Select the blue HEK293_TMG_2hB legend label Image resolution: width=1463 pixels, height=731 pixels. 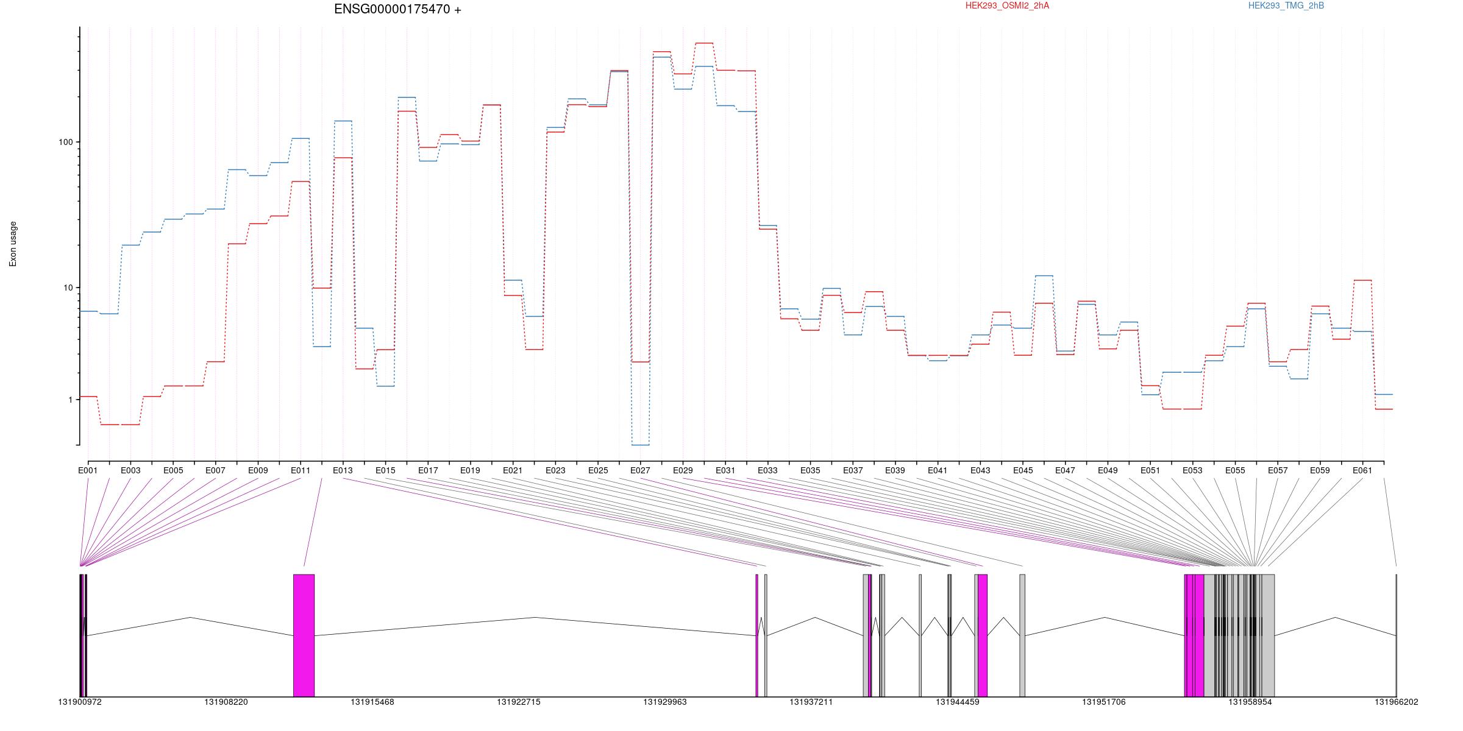click(1286, 6)
